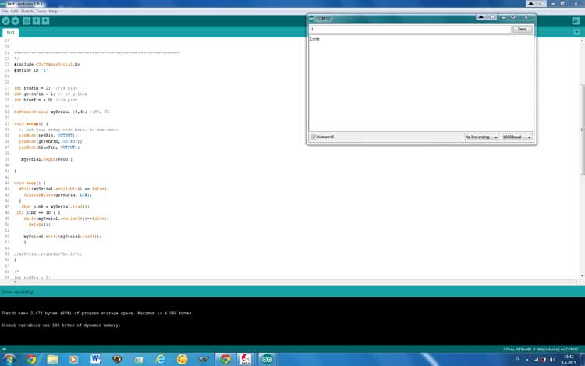Image resolution: width=585 pixels, height=366 pixels.
Task: Open the tab options dropdown arrow
Action: pyautogui.click(x=576, y=33)
